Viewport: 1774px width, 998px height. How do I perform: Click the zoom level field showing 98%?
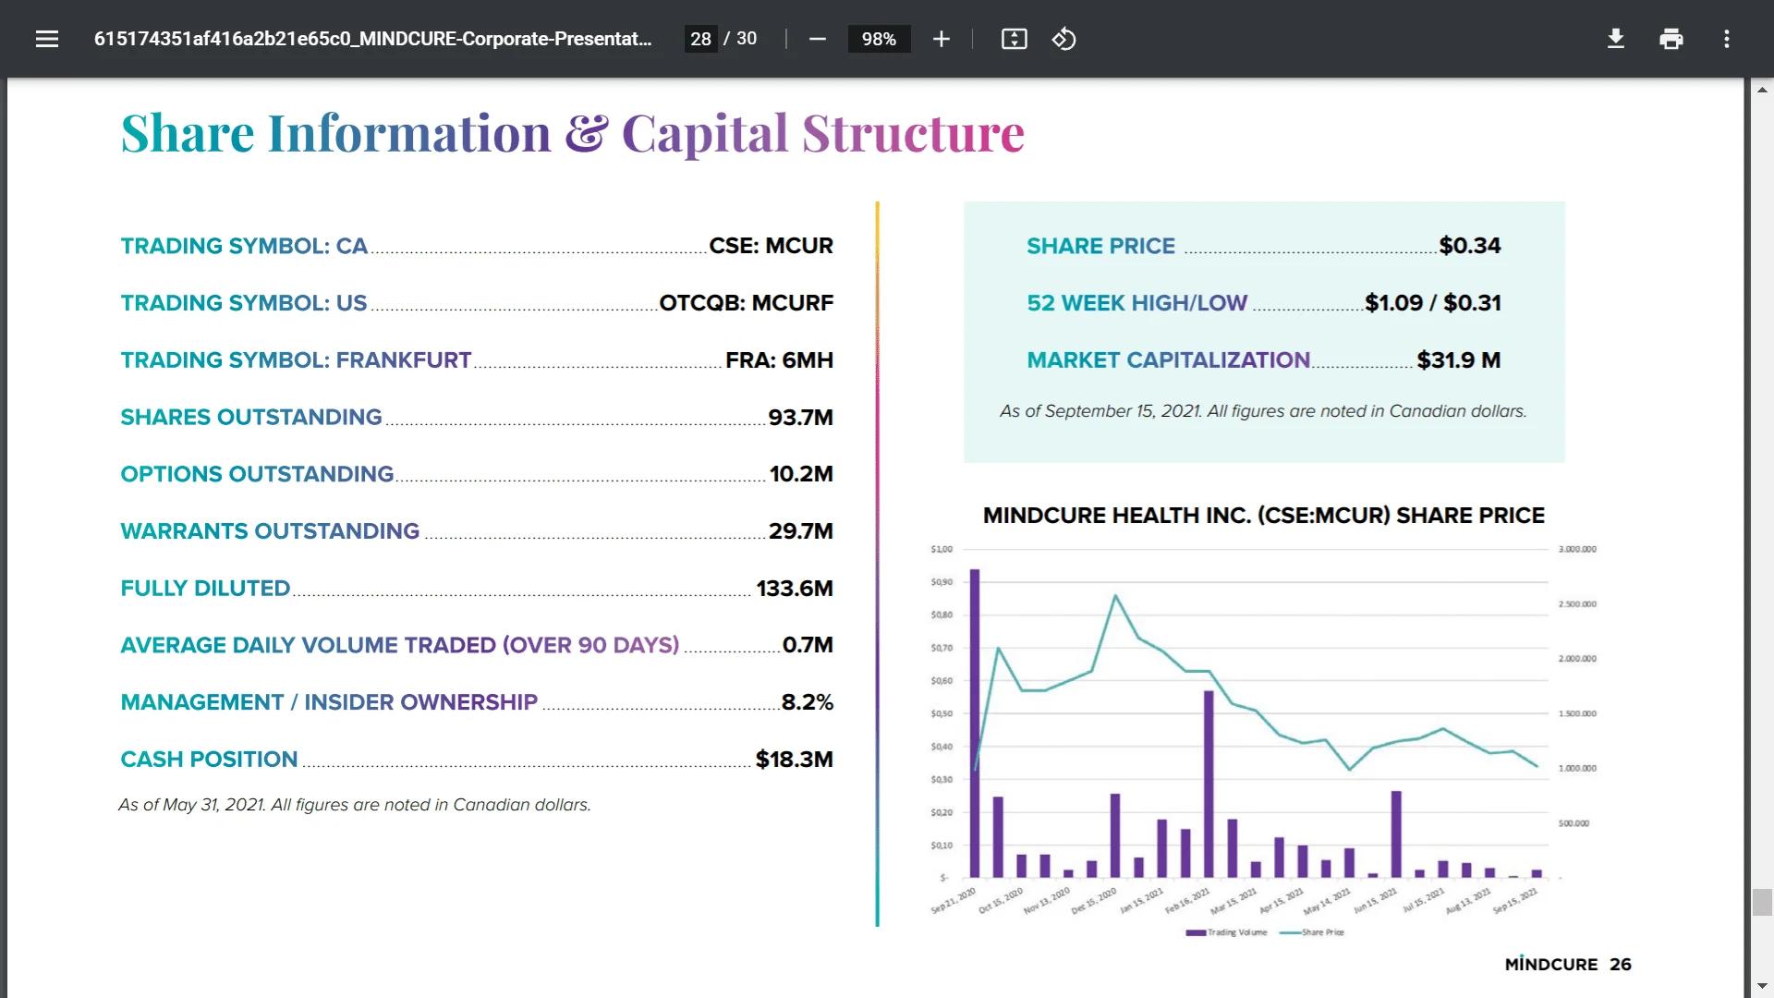pyautogui.click(x=879, y=39)
